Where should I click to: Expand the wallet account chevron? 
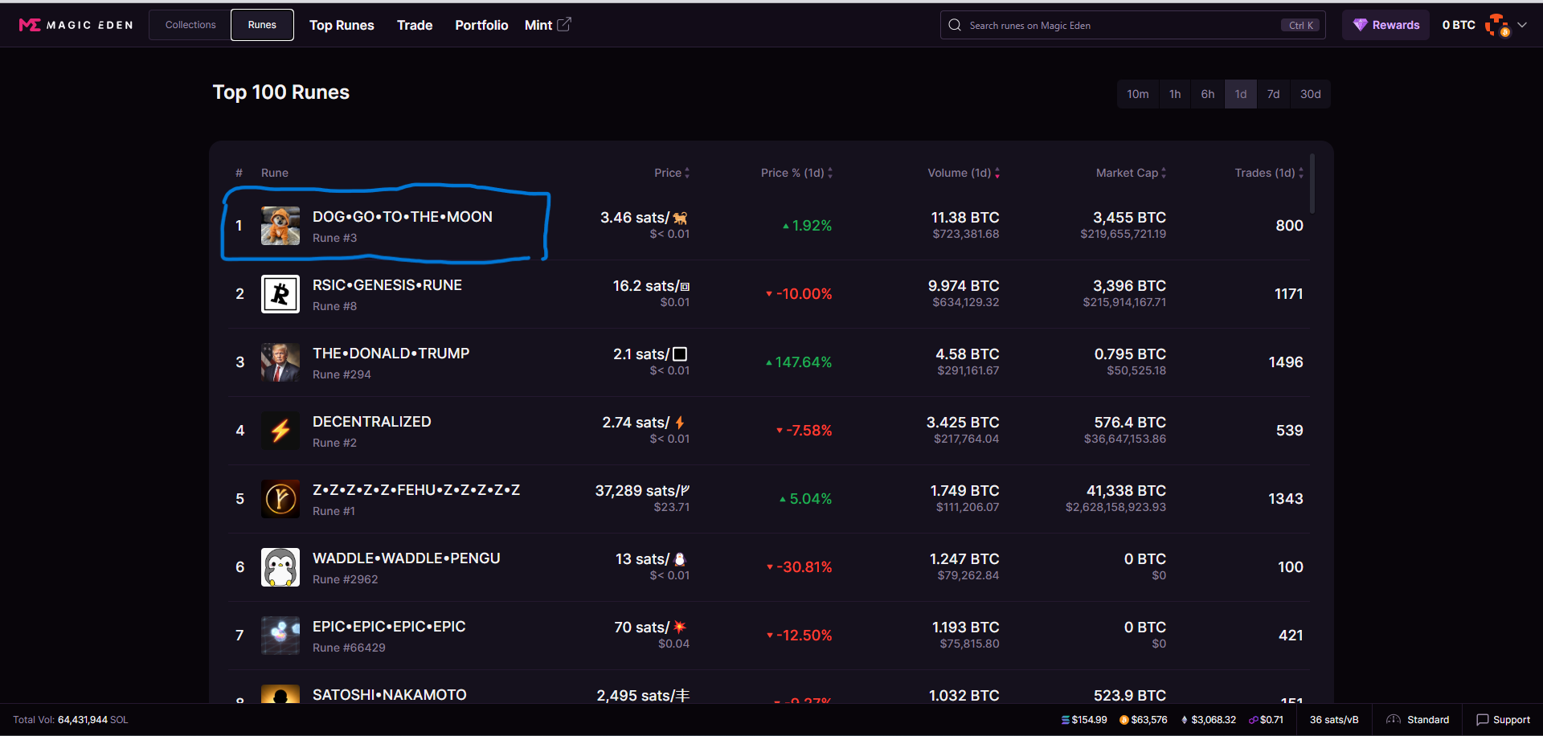pyautogui.click(x=1522, y=25)
